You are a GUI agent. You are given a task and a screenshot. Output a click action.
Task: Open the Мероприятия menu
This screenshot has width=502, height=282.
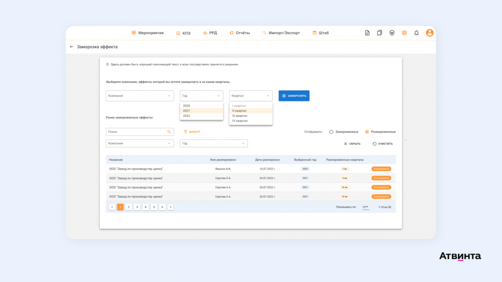point(148,33)
